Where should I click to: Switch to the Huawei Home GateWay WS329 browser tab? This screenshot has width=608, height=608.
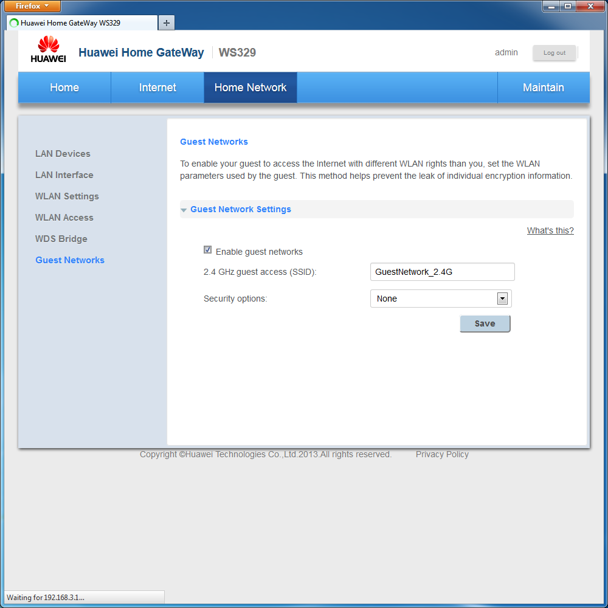pyautogui.click(x=82, y=23)
